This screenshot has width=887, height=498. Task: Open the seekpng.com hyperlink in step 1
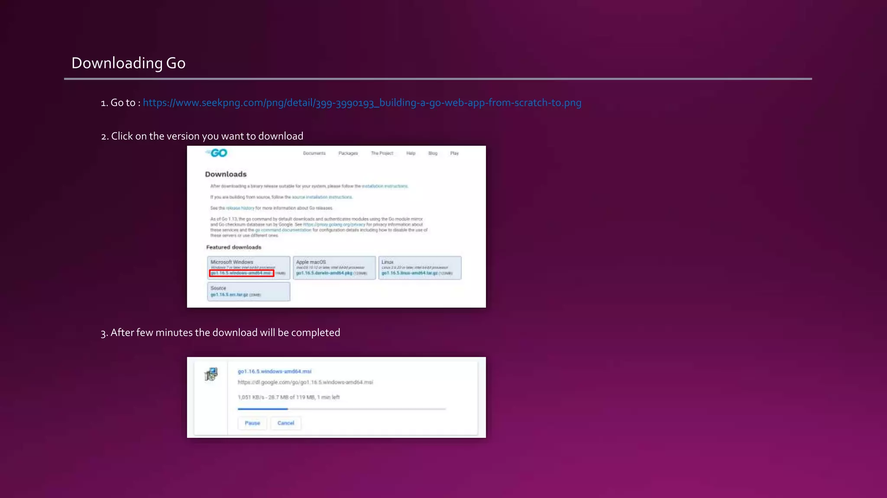tap(362, 103)
